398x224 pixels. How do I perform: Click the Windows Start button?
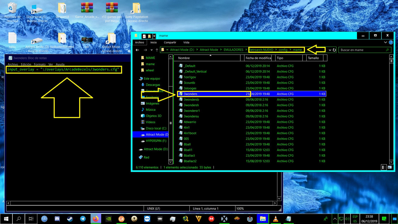(x=6, y=219)
